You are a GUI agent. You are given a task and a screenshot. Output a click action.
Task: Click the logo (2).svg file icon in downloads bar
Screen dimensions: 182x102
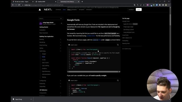pos(13,99)
